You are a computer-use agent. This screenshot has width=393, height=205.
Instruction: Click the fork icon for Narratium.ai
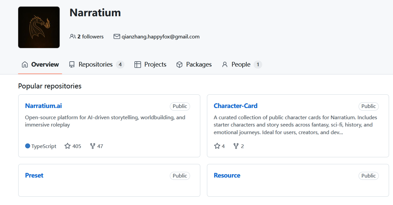[93, 146]
